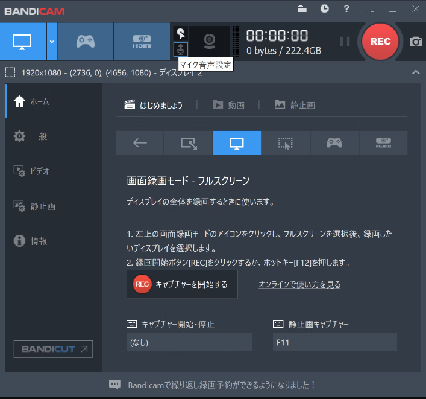Viewport: 426px width, 399px height.
Task: Select the game recording mode icon
Action: (x=85, y=41)
